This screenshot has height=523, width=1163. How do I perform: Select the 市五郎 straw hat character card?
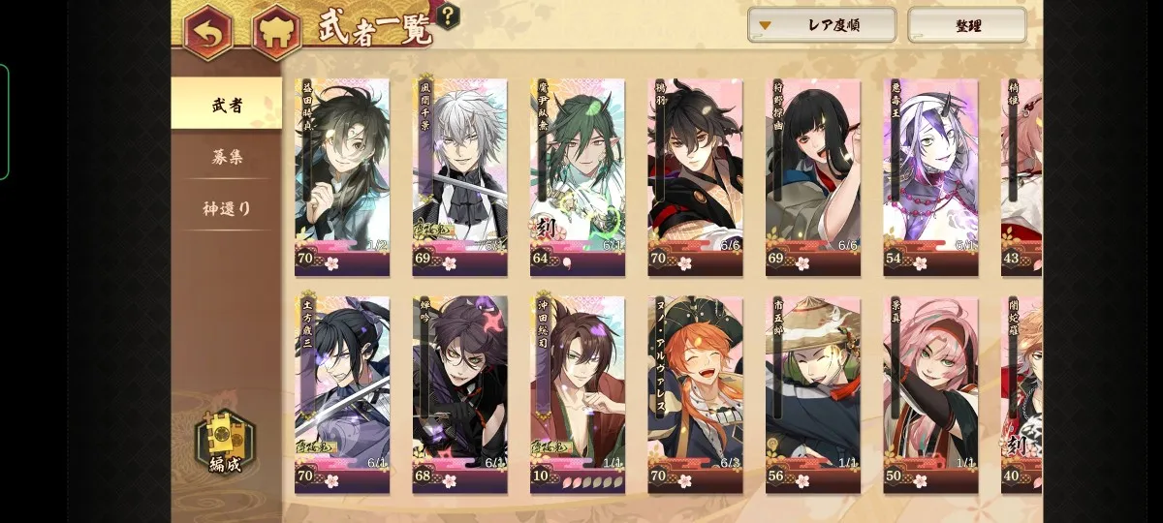[x=813, y=395]
